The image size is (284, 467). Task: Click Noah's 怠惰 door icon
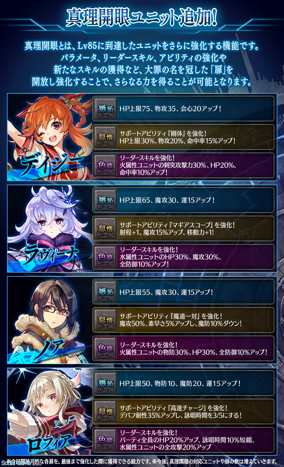(106, 320)
